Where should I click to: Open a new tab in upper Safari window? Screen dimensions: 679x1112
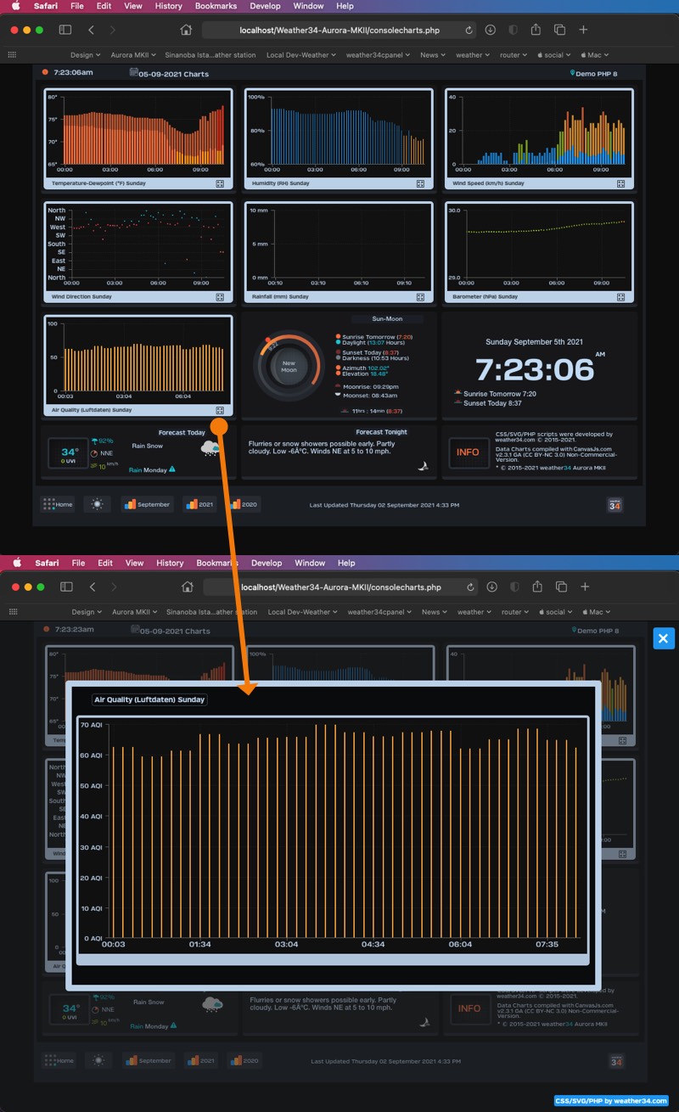click(583, 30)
